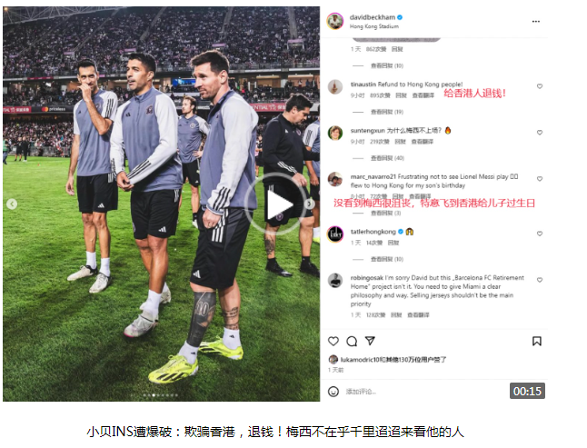Open Hong Kong Stadium location link
Screen dimensions: 587x448
374,26
